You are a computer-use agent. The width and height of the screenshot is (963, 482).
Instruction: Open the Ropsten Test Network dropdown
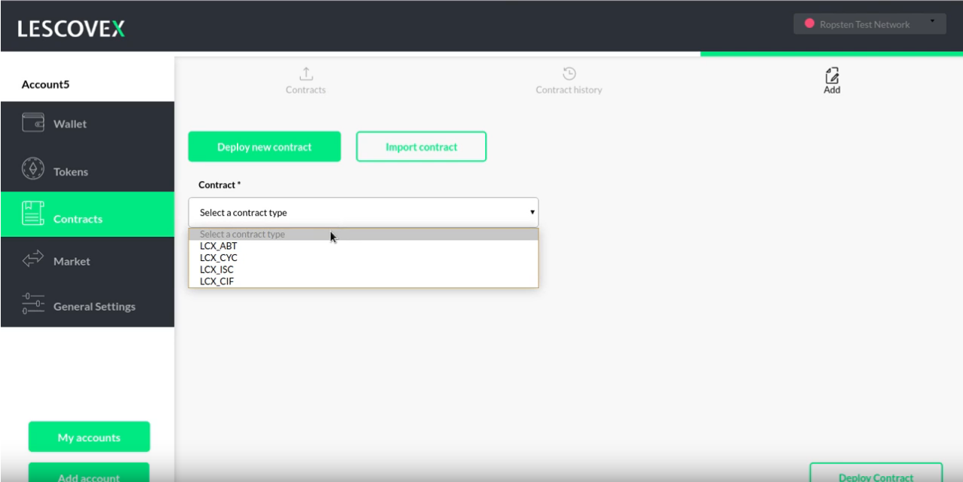tap(869, 24)
